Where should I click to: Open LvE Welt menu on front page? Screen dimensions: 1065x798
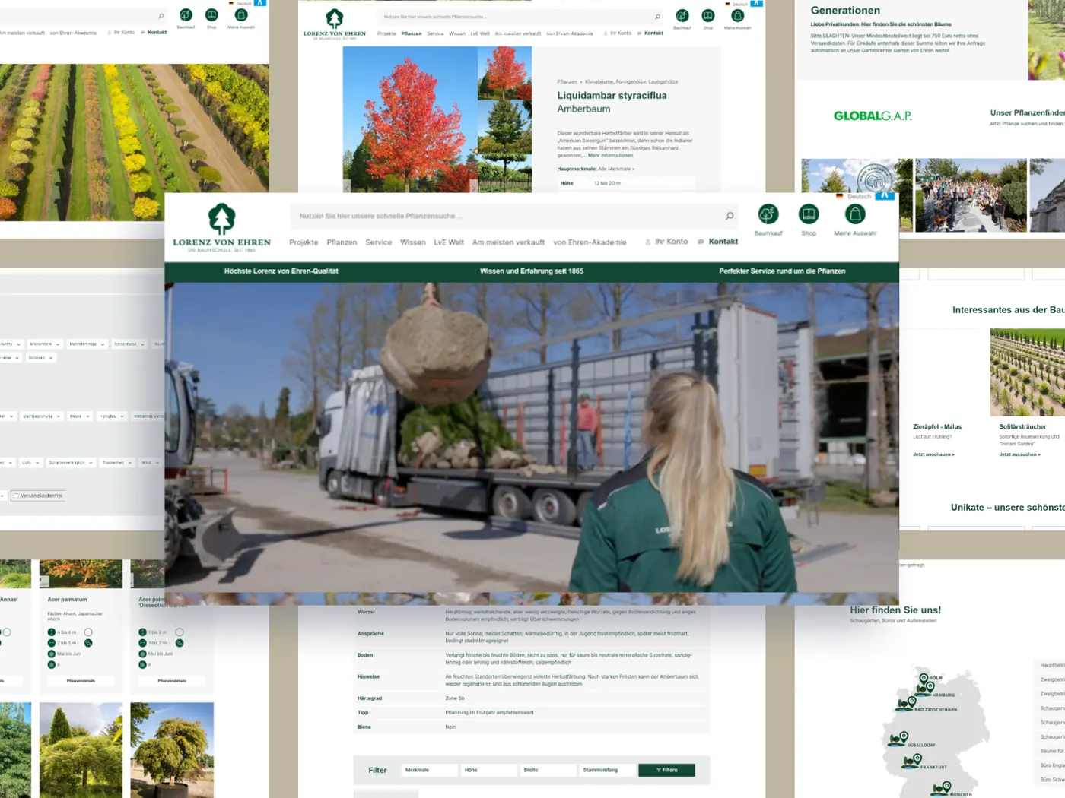coord(449,242)
